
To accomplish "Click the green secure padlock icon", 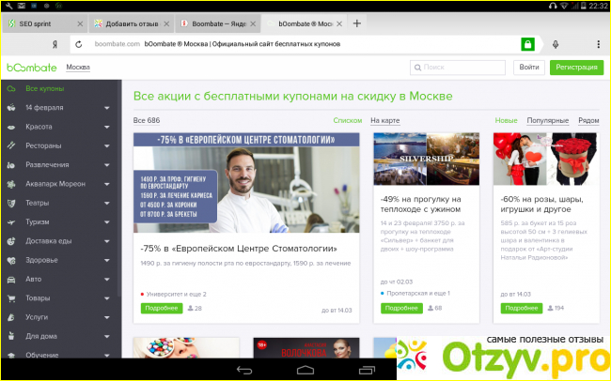I will coord(528,44).
